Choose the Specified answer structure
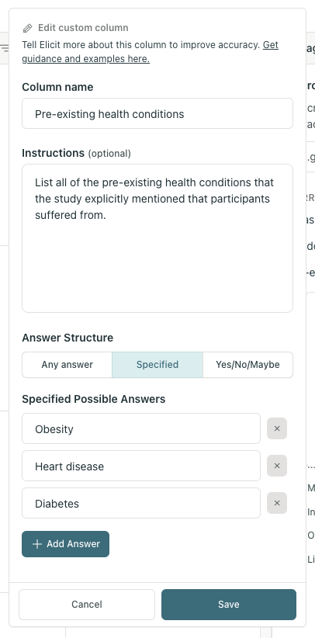Viewport: 315px width, 638px height. coord(157,365)
